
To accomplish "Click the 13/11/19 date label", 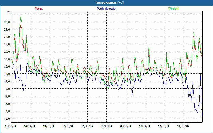I will click(x=87, y=126).
